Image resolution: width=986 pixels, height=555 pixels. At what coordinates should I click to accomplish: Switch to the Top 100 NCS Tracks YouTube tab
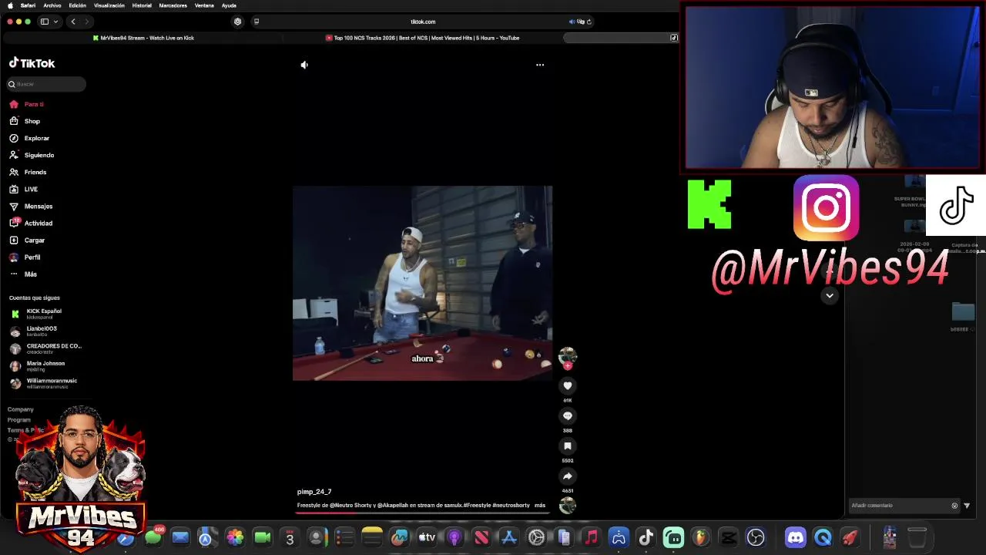pos(422,38)
